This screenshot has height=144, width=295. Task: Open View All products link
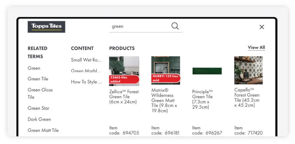click(256, 47)
